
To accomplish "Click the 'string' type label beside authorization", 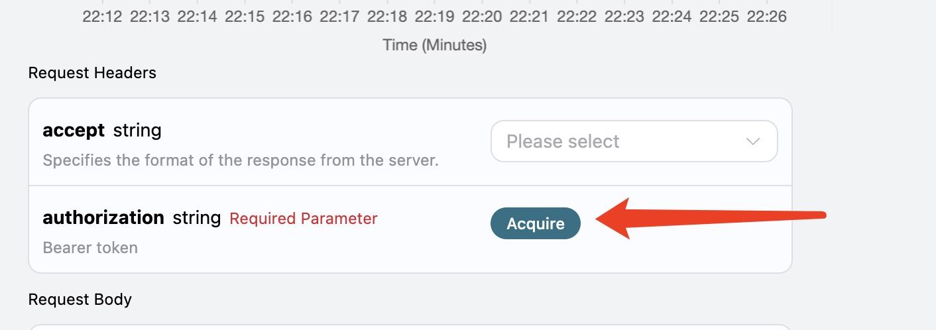I will [197, 217].
